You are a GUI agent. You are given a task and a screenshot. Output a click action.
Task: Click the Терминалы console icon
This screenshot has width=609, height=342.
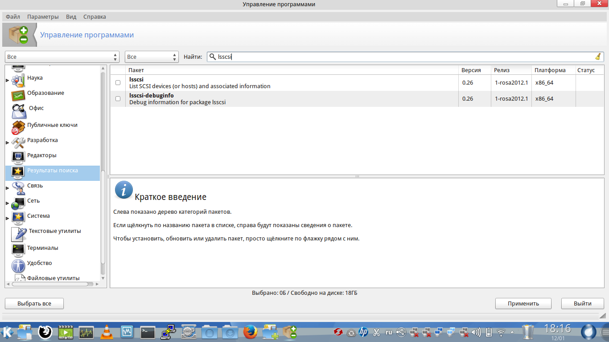[18, 249]
